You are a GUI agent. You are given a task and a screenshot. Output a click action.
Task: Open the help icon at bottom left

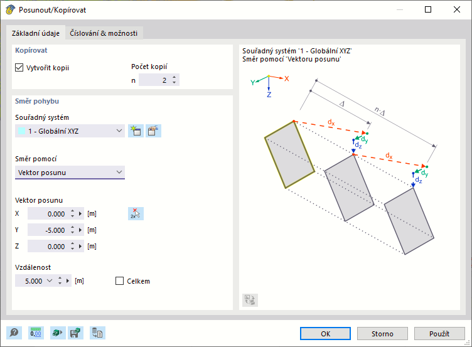[x=14, y=333]
